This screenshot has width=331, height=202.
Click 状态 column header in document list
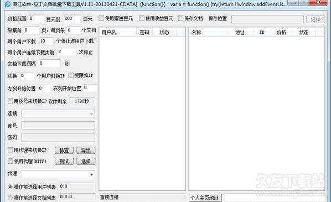click(x=304, y=32)
